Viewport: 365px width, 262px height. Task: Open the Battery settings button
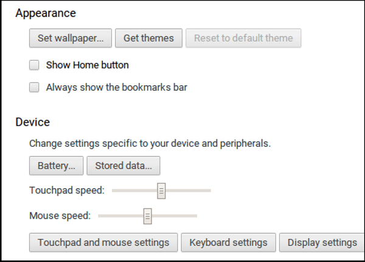(x=56, y=165)
